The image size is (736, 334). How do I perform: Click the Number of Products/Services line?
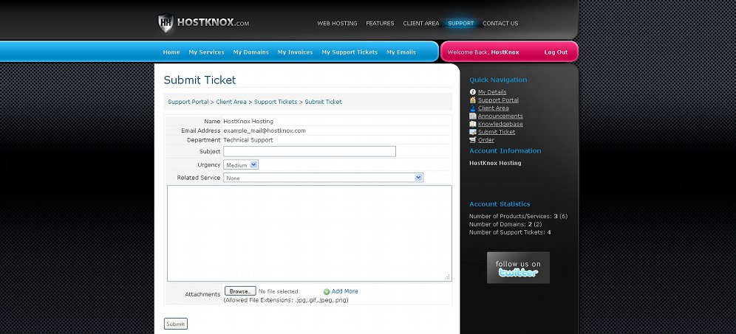click(518, 216)
